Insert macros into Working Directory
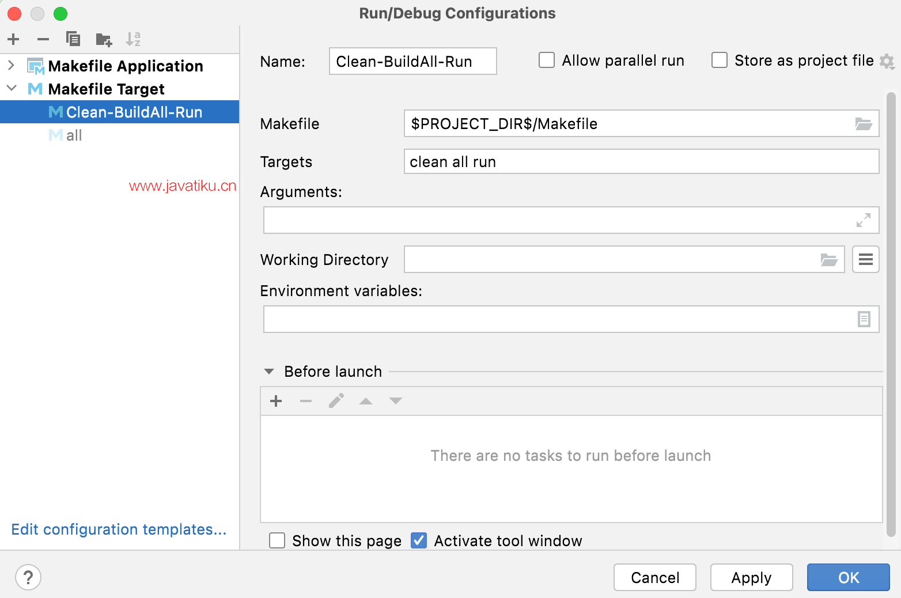901x598 pixels. pyautogui.click(x=865, y=259)
